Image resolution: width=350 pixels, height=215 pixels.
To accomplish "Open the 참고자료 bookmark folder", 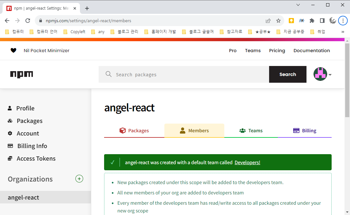I will click(x=231, y=32).
